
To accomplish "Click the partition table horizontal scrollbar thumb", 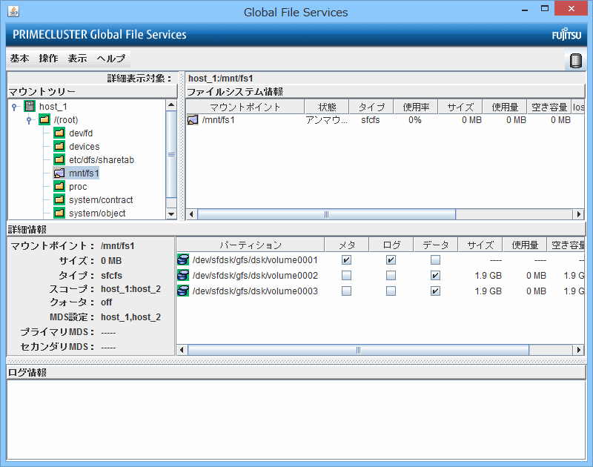I will point(358,350).
